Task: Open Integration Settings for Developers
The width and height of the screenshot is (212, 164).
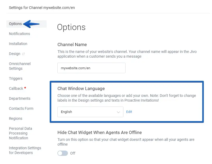Action: tap(25, 150)
